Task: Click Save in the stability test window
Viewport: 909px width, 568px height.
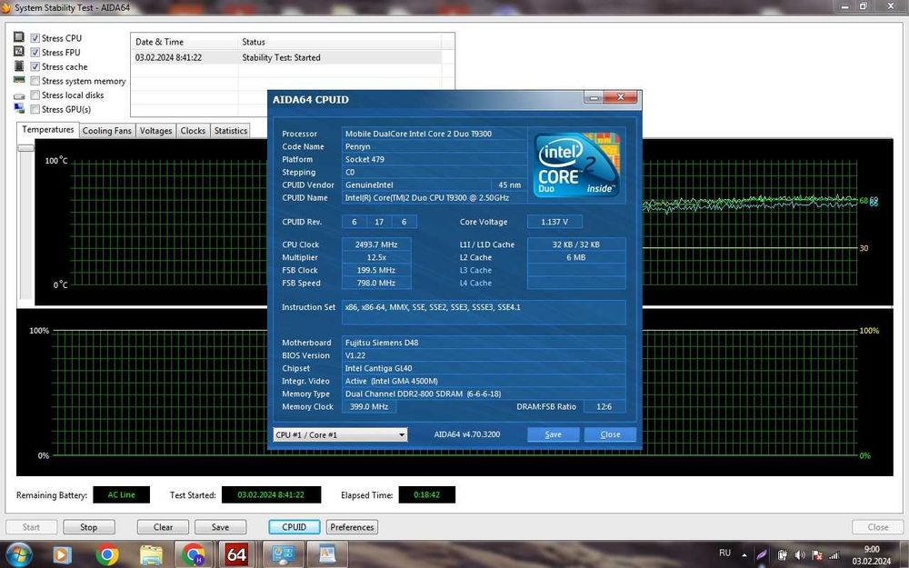Action: point(220,527)
